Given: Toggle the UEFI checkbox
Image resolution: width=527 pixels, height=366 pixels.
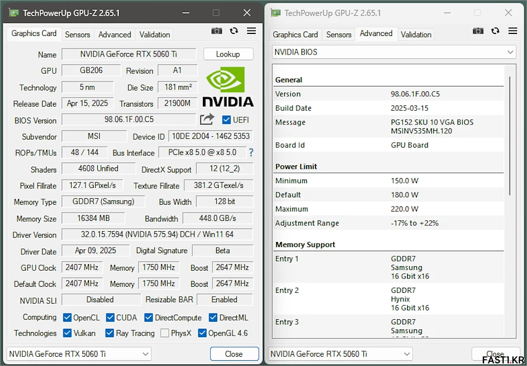Looking at the screenshot, I should point(226,119).
